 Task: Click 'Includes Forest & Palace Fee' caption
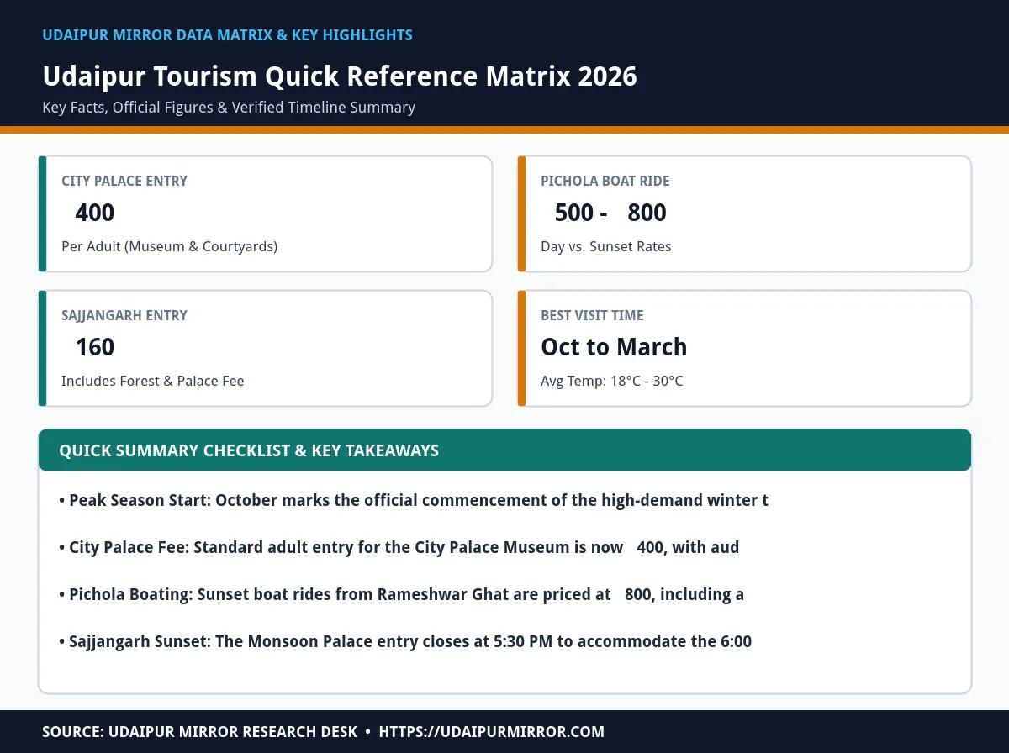[x=153, y=381]
